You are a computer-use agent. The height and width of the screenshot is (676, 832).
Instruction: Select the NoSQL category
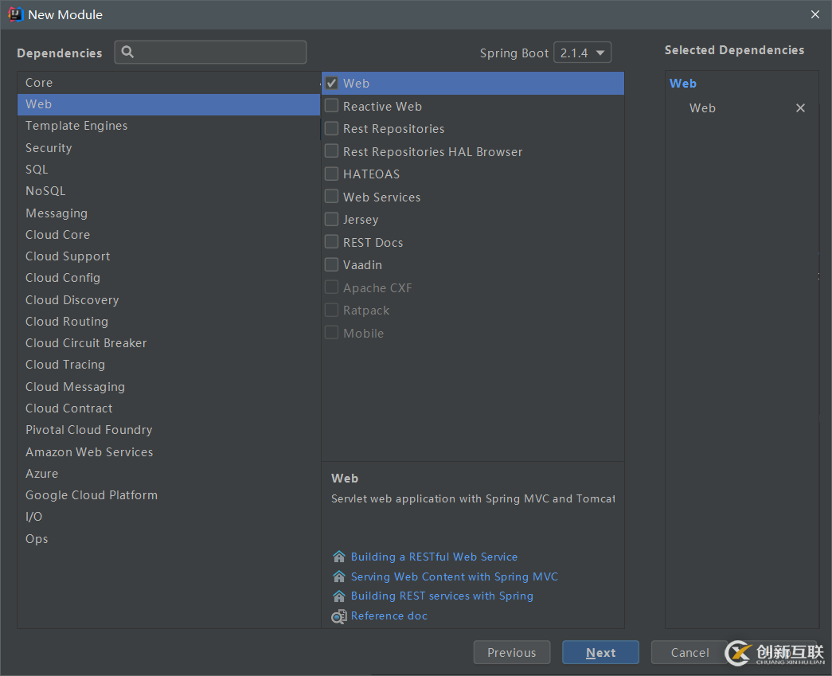click(169, 191)
